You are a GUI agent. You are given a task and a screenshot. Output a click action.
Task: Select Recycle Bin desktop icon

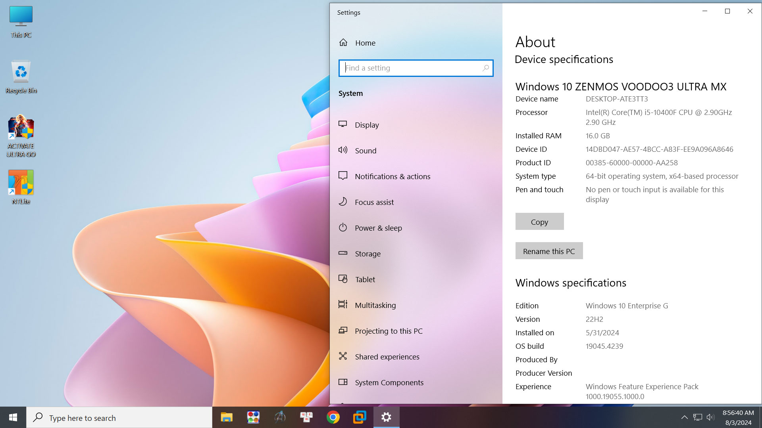21,77
